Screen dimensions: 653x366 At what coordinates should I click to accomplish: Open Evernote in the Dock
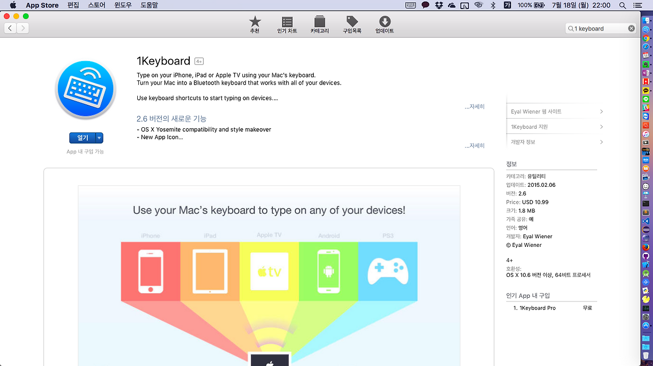(x=645, y=65)
